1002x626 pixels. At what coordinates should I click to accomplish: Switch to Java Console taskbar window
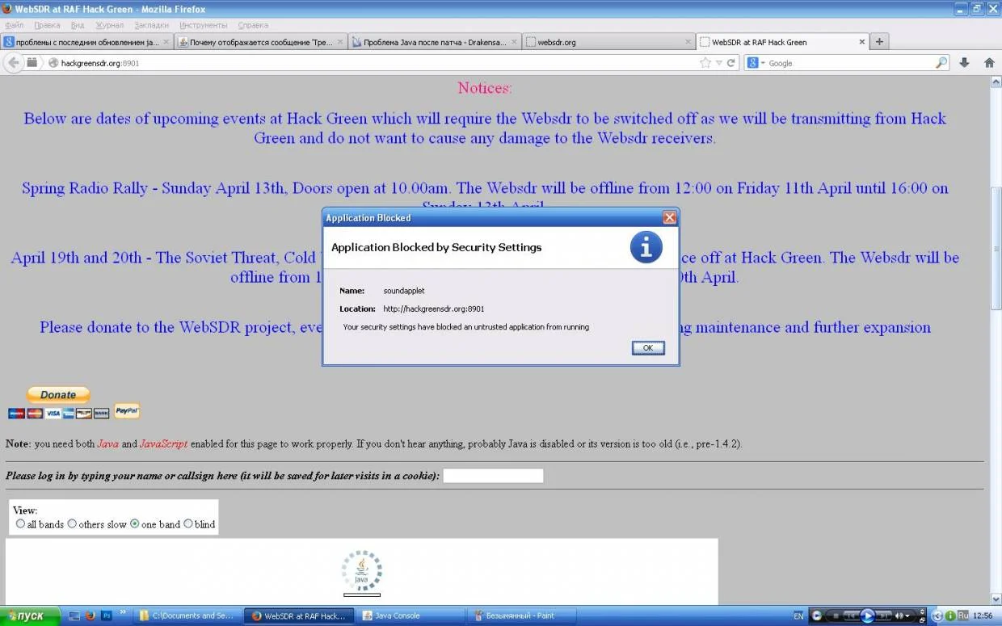(x=410, y=615)
